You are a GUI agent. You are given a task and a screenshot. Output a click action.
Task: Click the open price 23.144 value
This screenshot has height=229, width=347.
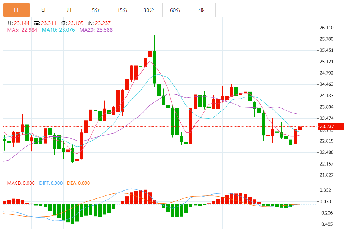pos(22,23)
